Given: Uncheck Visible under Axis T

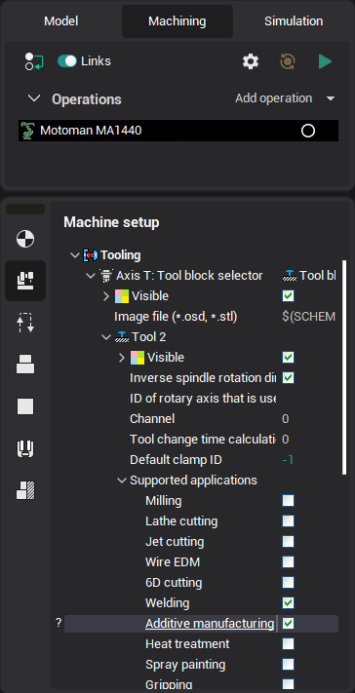Looking at the screenshot, I should coord(289,296).
